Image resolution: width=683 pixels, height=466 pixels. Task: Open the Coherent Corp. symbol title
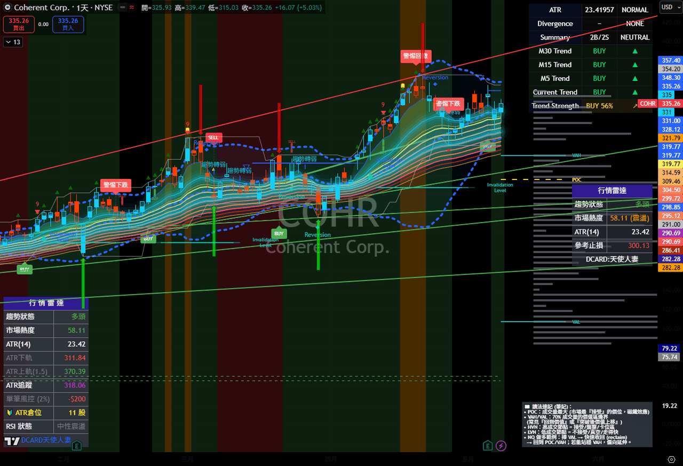[x=42, y=7]
